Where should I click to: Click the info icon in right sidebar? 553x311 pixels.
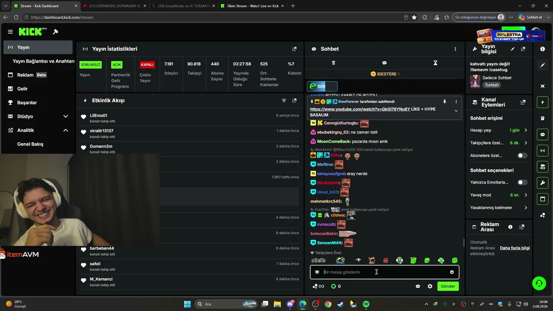coord(543,49)
